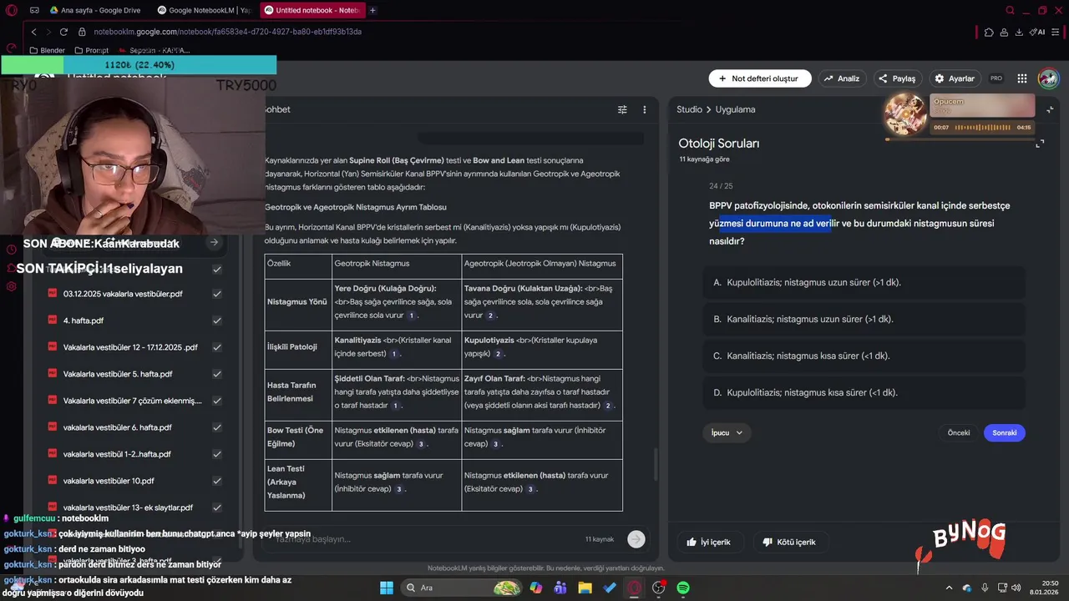Toggle checkbox for vakalarla vestibül 1-2..hafta.pdf
Viewport: 1069px width, 601px height.
click(x=217, y=454)
